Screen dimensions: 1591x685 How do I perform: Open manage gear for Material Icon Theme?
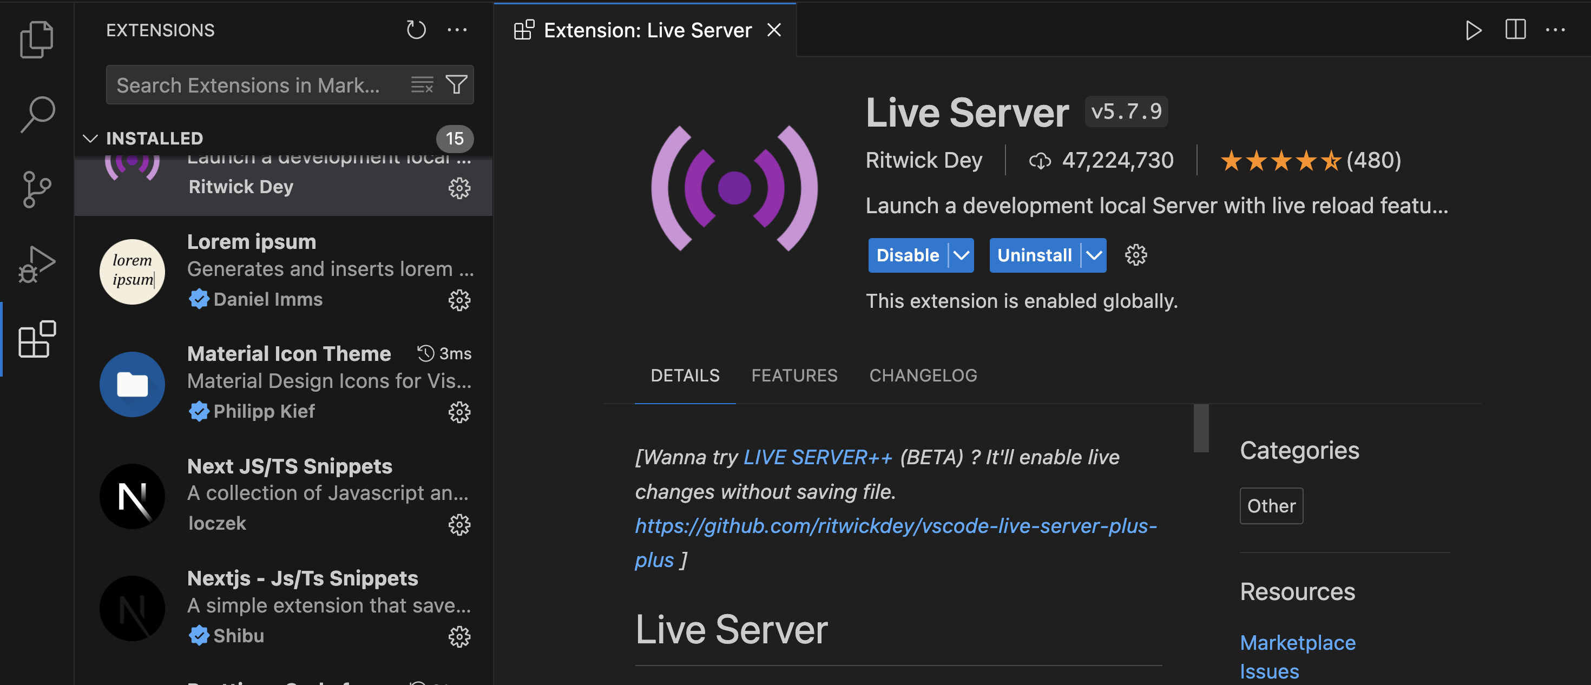459,412
